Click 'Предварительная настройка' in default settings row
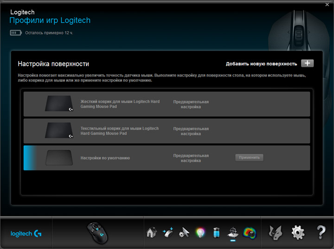This screenshot has height=249, width=334. 191,158
